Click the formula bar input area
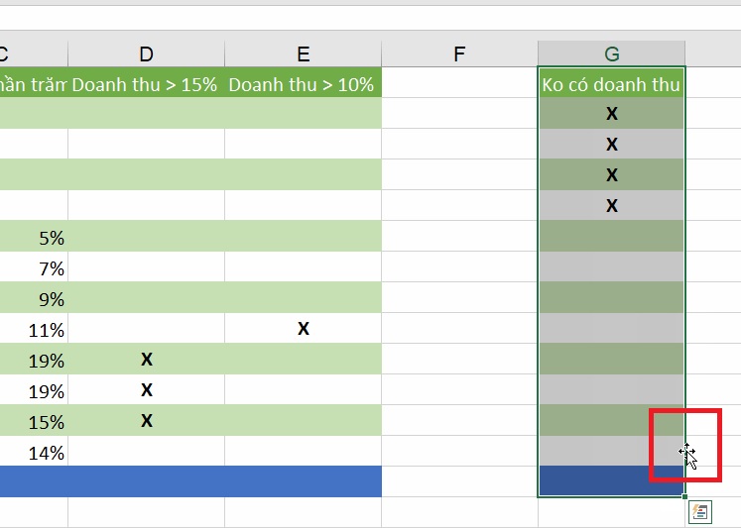This screenshot has height=528, width=741. click(x=371, y=18)
